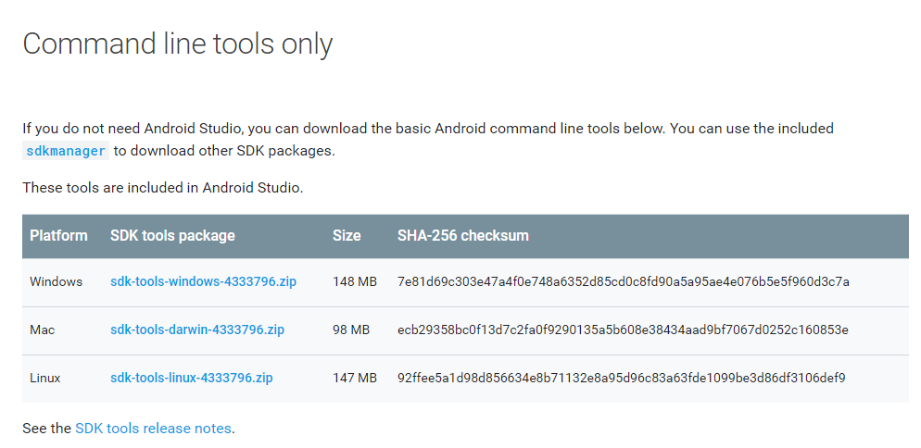The height and width of the screenshot is (448, 921).
Task: Click the Windows SHA-256 checksum starting 7e81d69c
Action: click(623, 281)
